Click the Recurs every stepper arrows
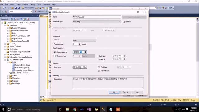Screen dimensions: 199x112 click(x=80, y=44)
